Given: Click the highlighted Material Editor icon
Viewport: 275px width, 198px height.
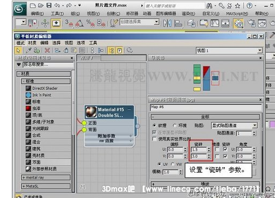Looking at the screenshot, I should tap(238, 24).
